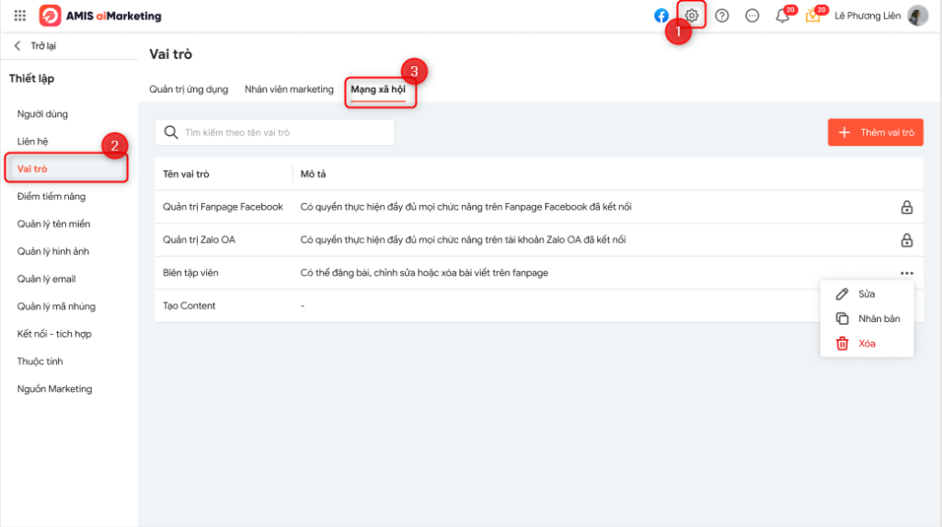Click the Mô tả column header

(x=313, y=174)
